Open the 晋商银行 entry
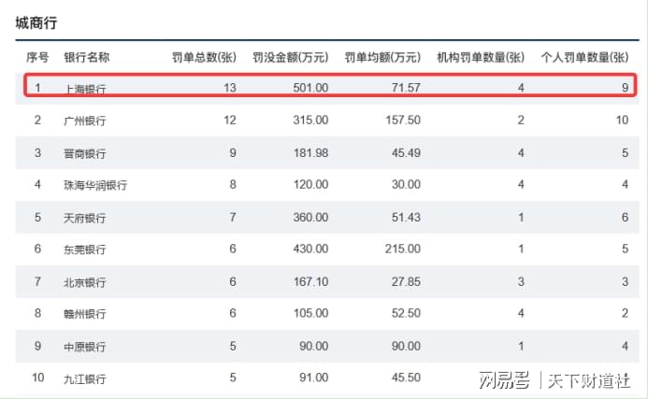Image resolution: width=648 pixels, height=399 pixels. (x=84, y=153)
